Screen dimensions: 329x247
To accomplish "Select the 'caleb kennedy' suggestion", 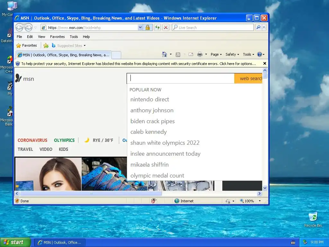I will [x=148, y=132].
